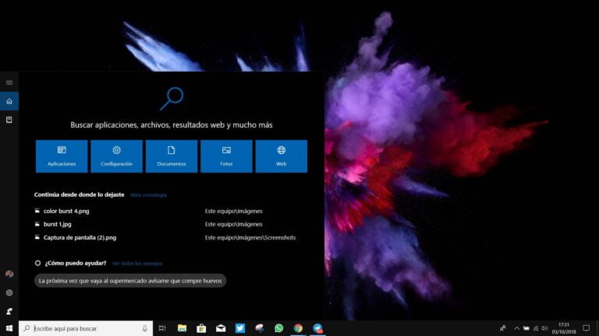Filter search by Documentos
The height and width of the screenshot is (336, 599).
pyautogui.click(x=172, y=156)
